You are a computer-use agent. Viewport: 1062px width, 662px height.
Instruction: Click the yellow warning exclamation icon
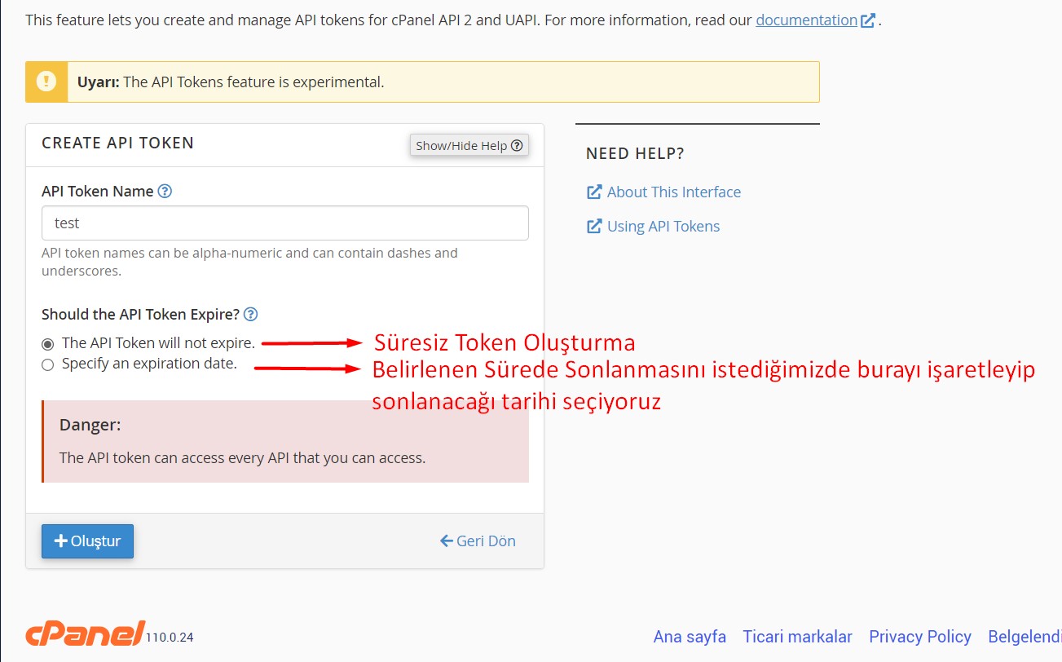click(46, 82)
